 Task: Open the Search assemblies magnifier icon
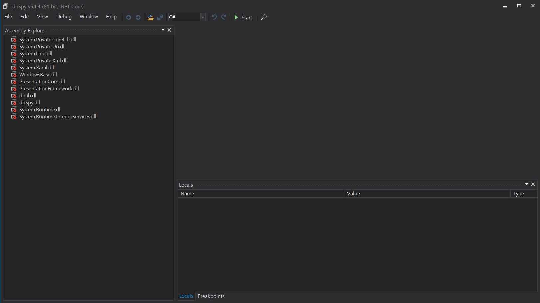264,17
